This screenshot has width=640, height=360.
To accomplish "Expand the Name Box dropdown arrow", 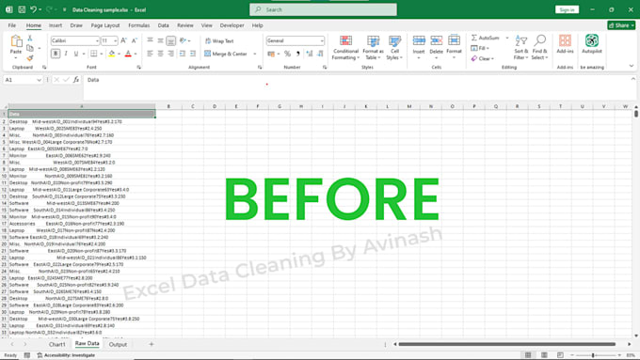I will 39,80.
